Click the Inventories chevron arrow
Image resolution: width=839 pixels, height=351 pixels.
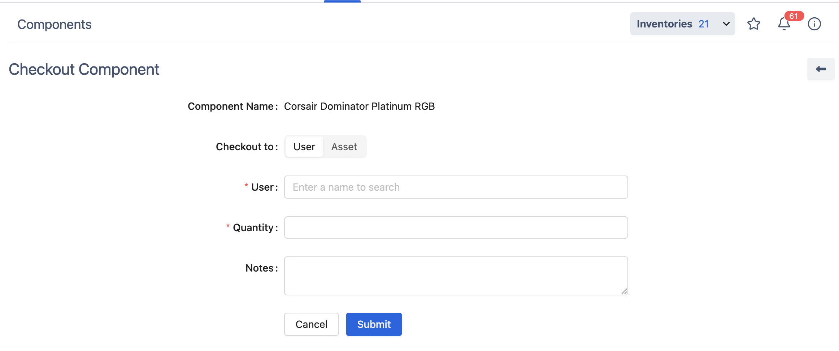point(726,24)
